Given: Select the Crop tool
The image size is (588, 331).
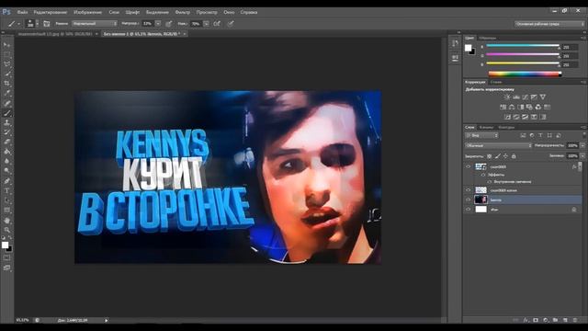Looking at the screenshot, I should 7,84.
